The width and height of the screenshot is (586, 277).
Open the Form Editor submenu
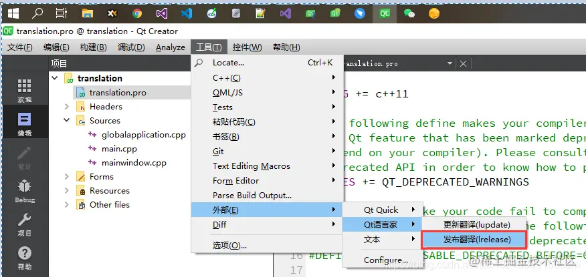[267, 181]
